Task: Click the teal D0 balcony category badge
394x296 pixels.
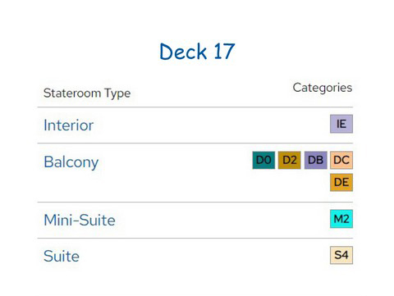Action: 263,160
